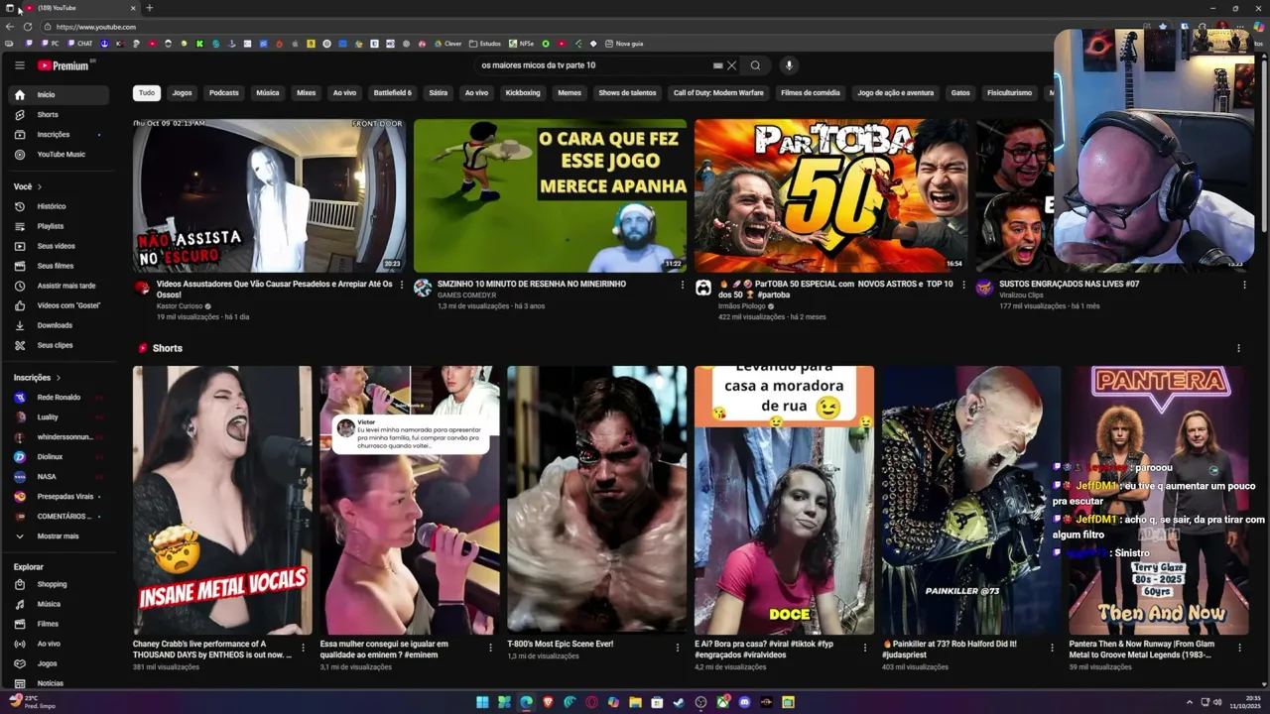Viewport: 1270px width, 714px height.
Task: Select the Tudo filter chip
Action: (x=147, y=93)
